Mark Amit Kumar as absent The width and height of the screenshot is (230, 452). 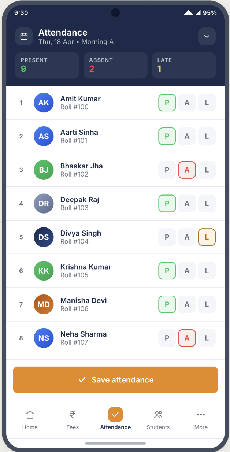click(x=187, y=103)
